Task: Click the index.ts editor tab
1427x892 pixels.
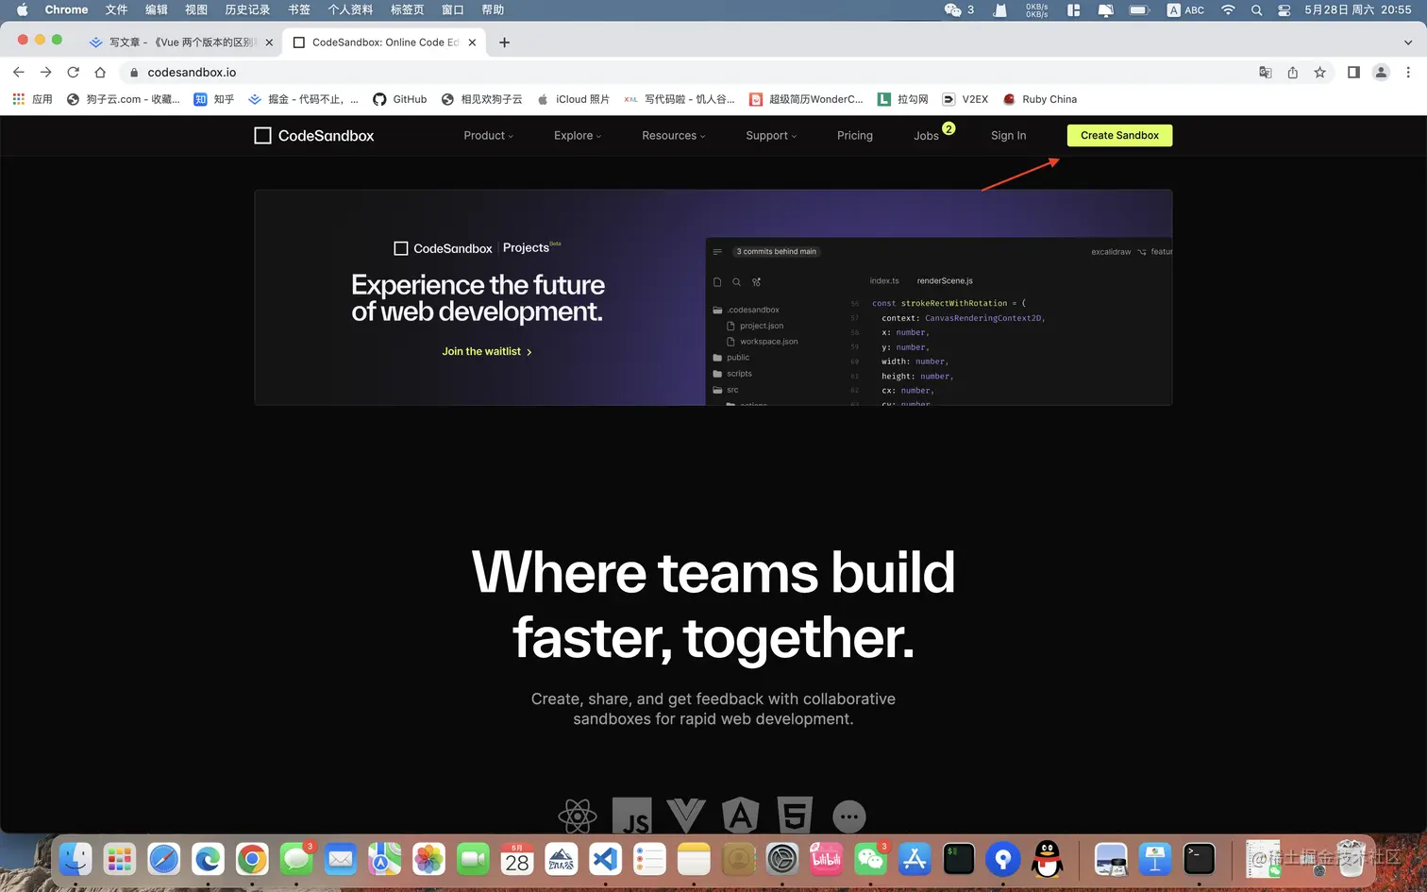Action: click(884, 280)
